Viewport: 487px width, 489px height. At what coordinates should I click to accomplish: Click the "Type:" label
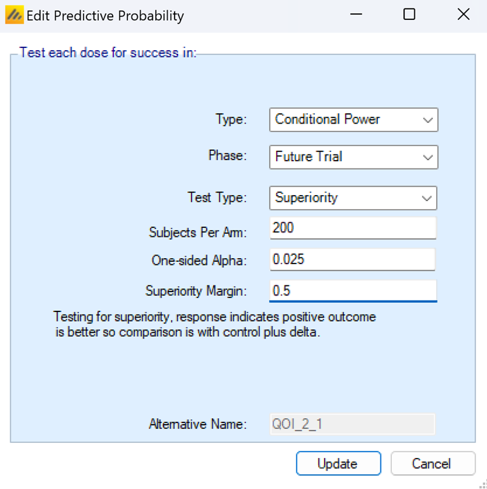tap(231, 120)
